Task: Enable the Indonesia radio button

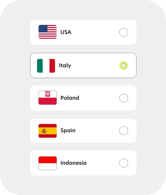Action: [x=123, y=163]
